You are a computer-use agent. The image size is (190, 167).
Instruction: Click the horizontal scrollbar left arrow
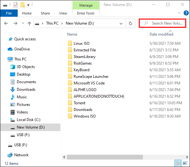pyautogui.click(x=64, y=157)
